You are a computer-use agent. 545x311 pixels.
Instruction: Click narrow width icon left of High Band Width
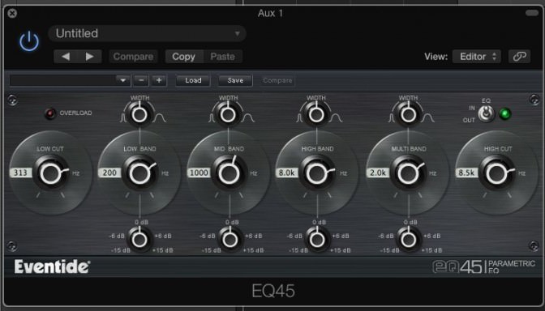click(x=299, y=118)
